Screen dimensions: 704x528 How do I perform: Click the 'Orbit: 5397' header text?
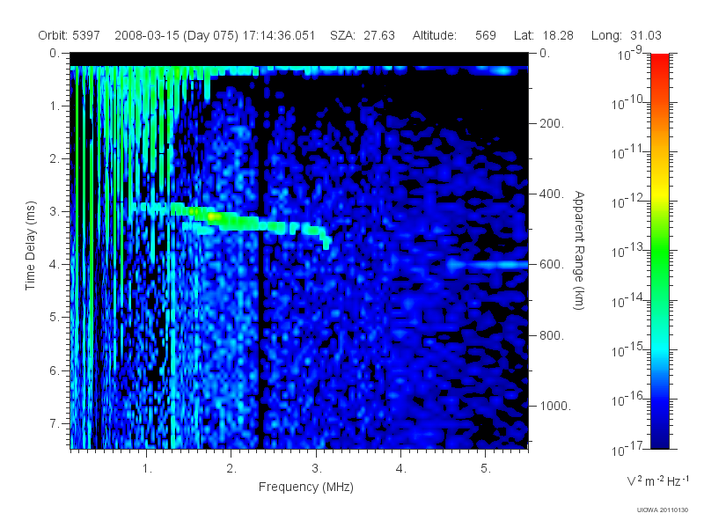pyautogui.click(x=70, y=35)
